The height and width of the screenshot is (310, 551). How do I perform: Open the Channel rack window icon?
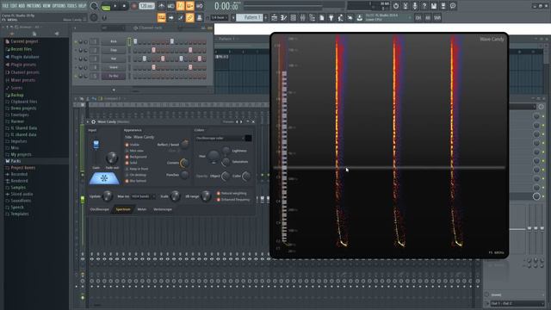click(293, 17)
